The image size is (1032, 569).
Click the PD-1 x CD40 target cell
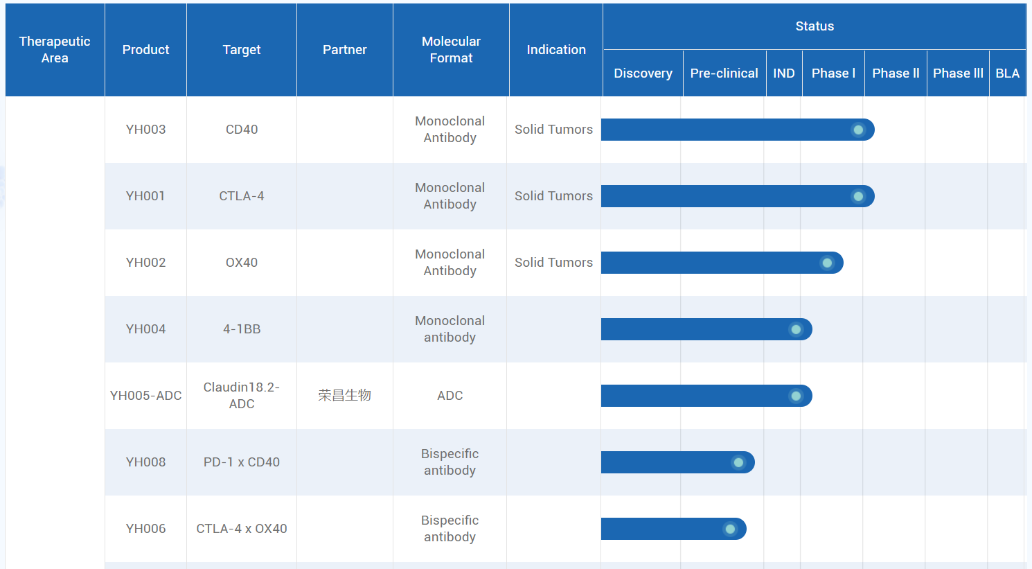242,462
